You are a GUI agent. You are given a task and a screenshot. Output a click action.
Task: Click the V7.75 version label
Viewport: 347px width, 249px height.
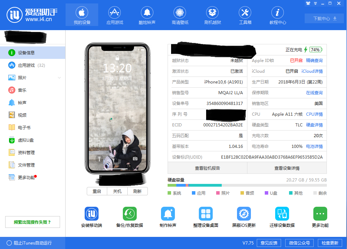coord(248,243)
